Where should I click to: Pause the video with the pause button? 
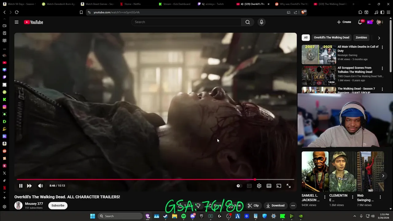[21, 186]
